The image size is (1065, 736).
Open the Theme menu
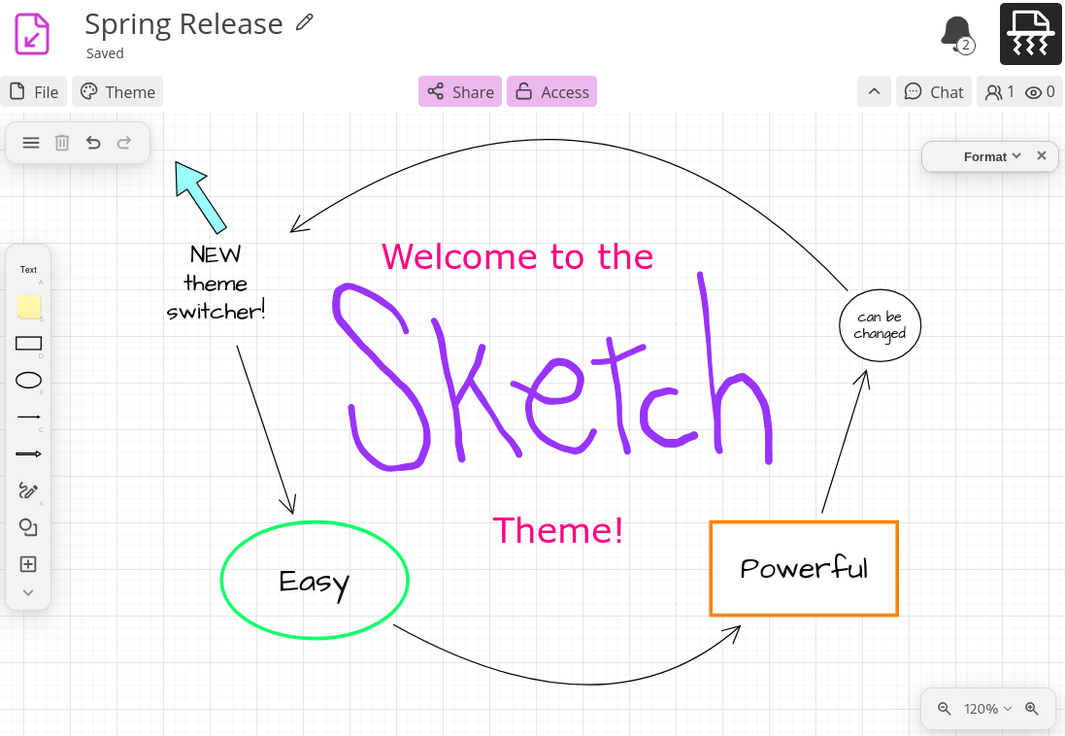pos(117,91)
